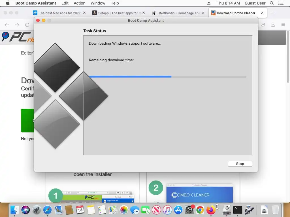Close 'The best Mac apps' tab
The image size is (290, 217).
point(84,13)
